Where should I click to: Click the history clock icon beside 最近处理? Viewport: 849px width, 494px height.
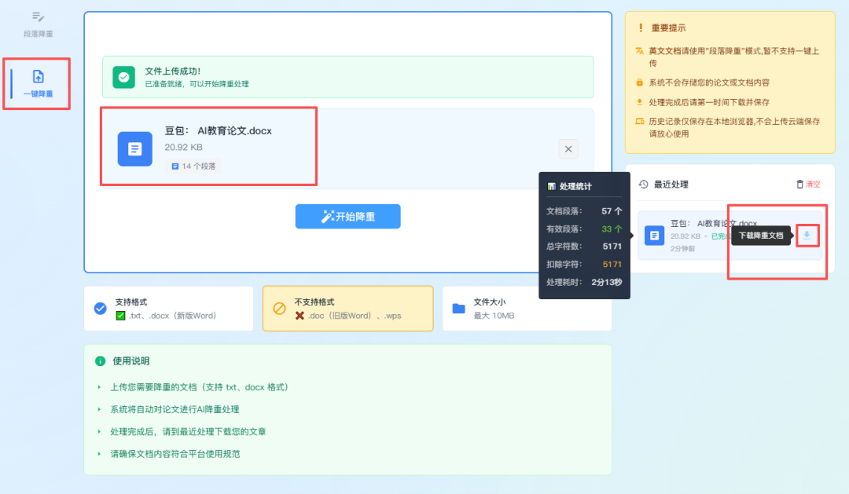pyautogui.click(x=643, y=185)
